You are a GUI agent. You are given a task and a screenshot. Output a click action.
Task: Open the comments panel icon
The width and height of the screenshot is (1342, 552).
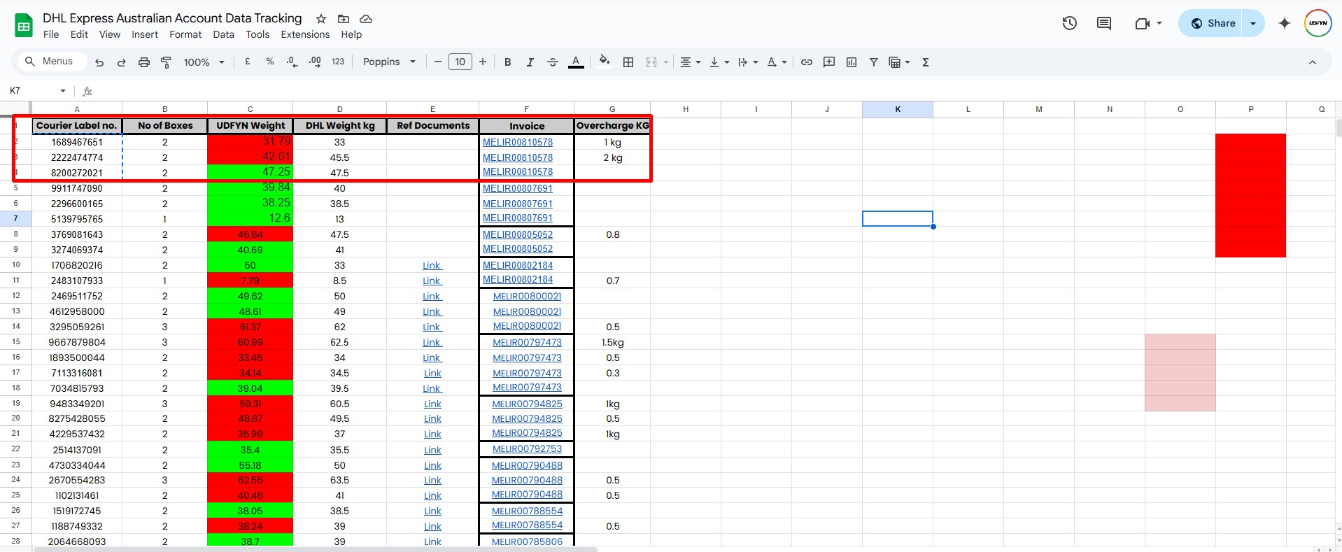click(x=1104, y=23)
